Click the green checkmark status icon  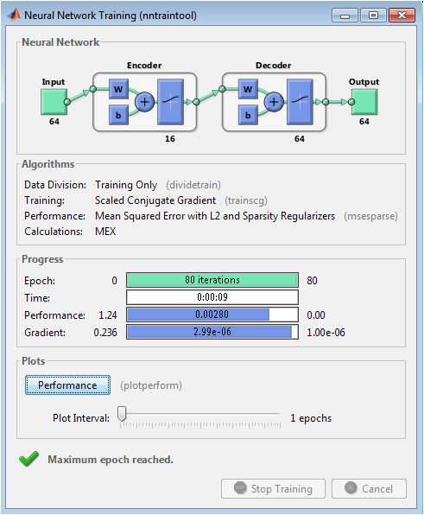(x=28, y=459)
